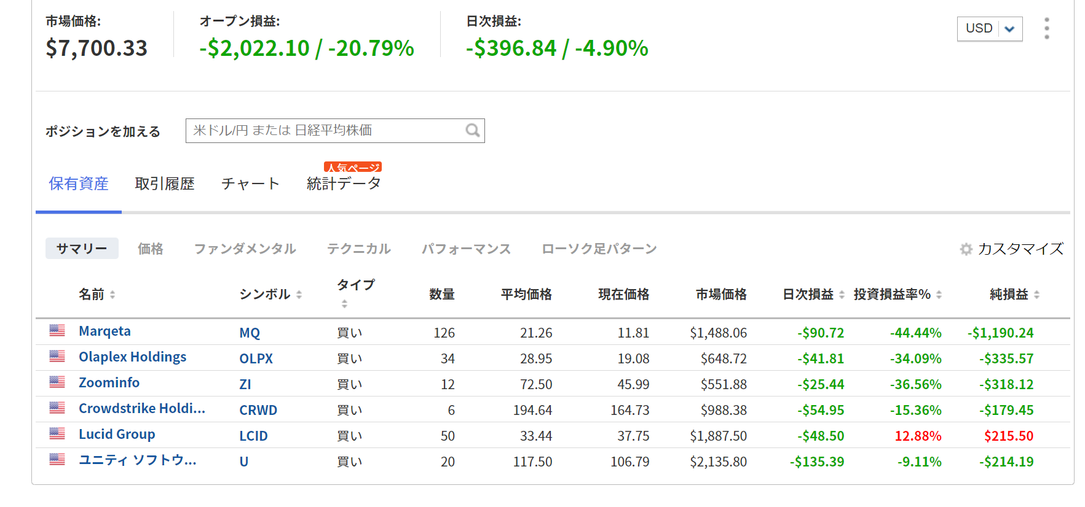The width and height of the screenshot is (1085, 507).
Task: Click the 194.64 average price cell
Action: click(x=532, y=410)
